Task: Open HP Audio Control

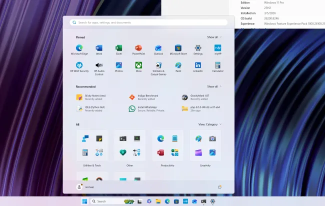Action: (99, 69)
